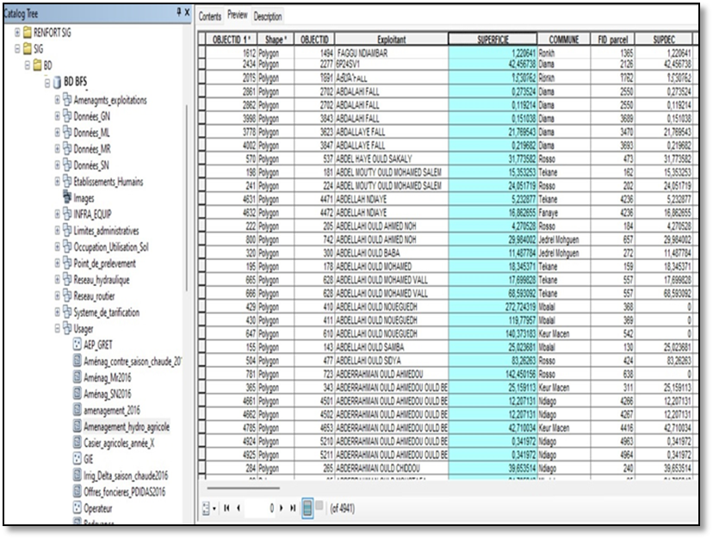Click the COMMUNE column header
Image resolution: width=713 pixels, height=539 pixels.
(563, 40)
